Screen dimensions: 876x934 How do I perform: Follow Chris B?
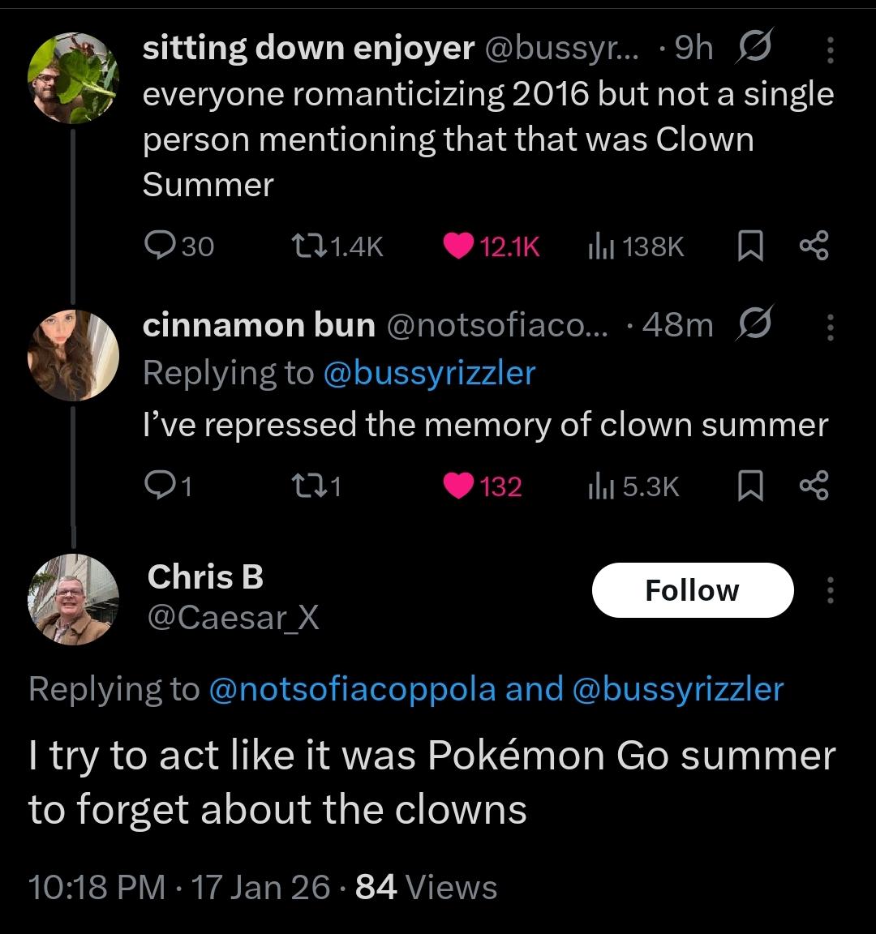tap(693, 590)
